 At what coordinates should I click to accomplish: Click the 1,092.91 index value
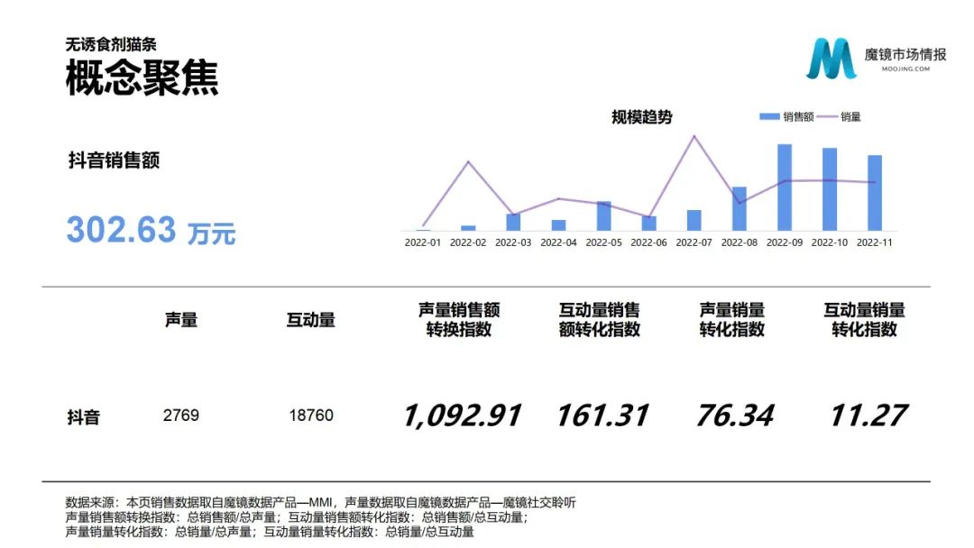pyautogui.click(x=462, y=416)
